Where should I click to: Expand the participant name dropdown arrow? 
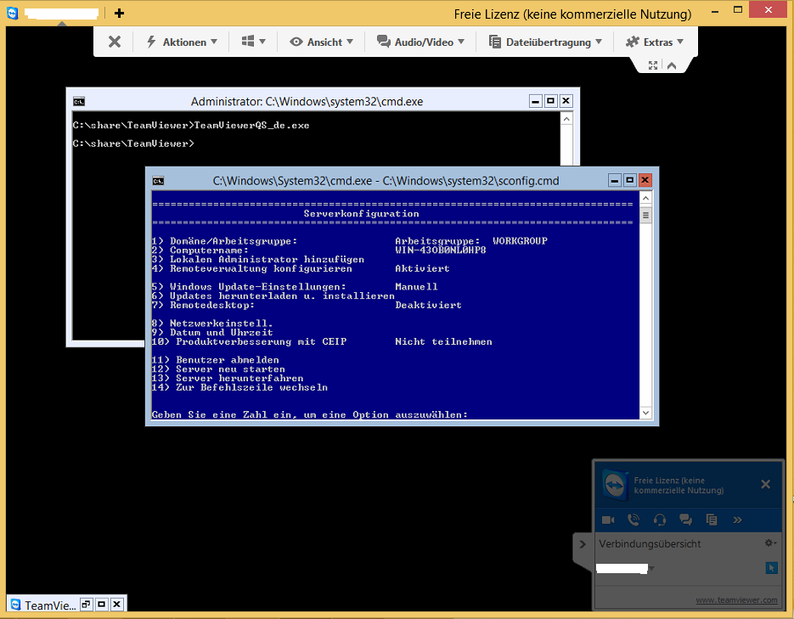point(652,568)
